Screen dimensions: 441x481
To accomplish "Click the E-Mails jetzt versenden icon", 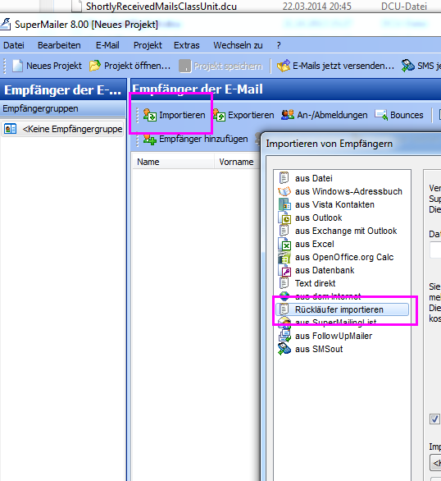I will pyautogui.click(x=284, y=66).
